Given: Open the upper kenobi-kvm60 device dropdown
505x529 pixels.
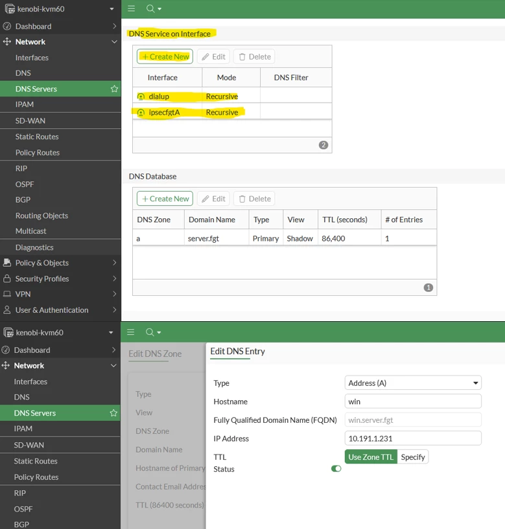Looking at the screenshot, I should (x=112, y=9).
